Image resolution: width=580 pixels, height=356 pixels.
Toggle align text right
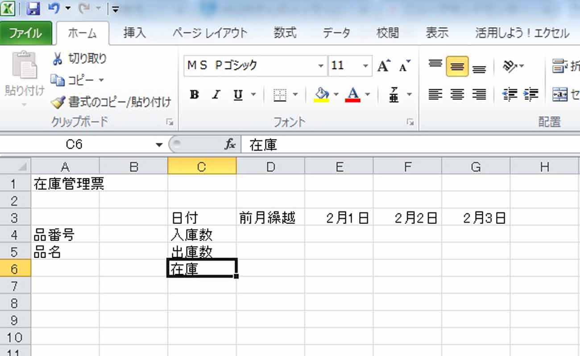(x=479, y=94)
